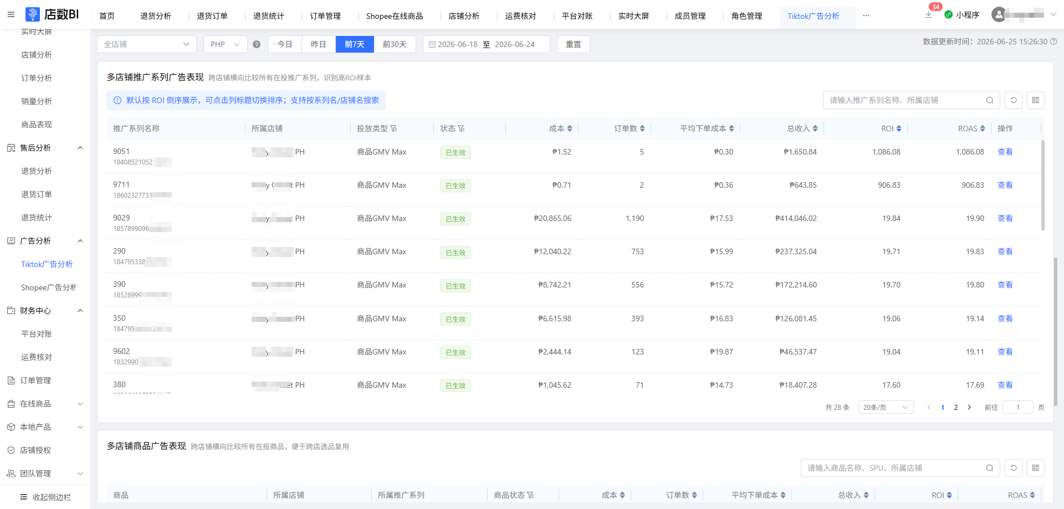Screen dimensions: 1064x509
Task: Click the 订单管理 sidebar icon
Action: tap(11, 381)
